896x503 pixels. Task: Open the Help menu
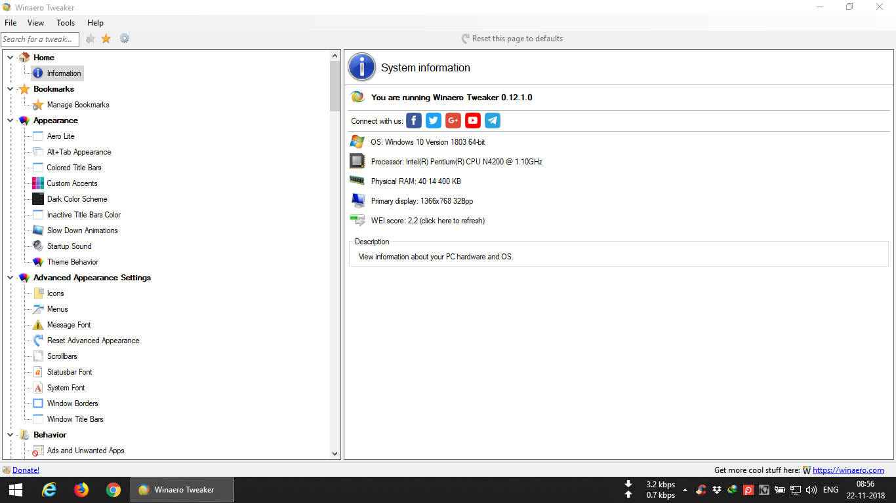coord(95,23)
